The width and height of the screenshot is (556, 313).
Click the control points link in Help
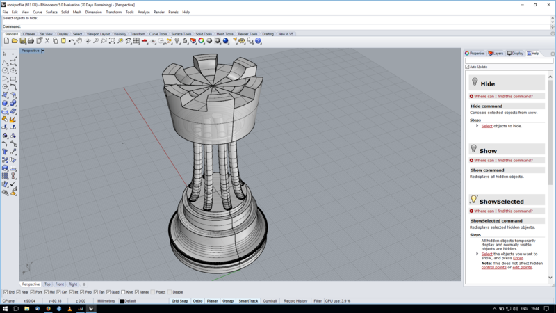[x=493, y=267]
